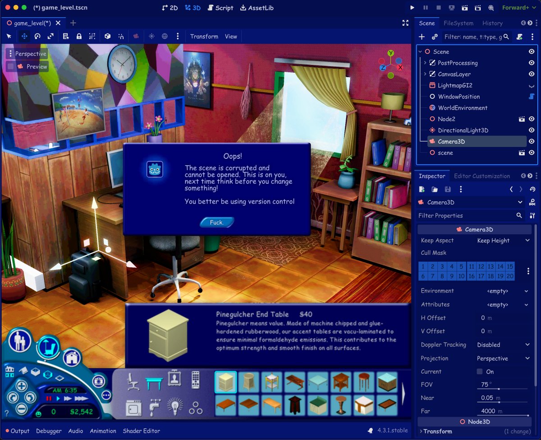
Task: Click the Sims live mode family icon
Action: coord(20,341)
